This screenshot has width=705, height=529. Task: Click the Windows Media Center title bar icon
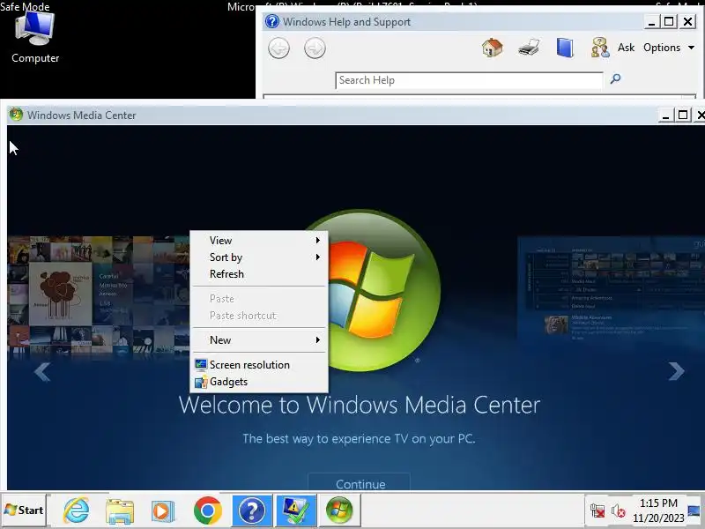[x=16, y=115]
